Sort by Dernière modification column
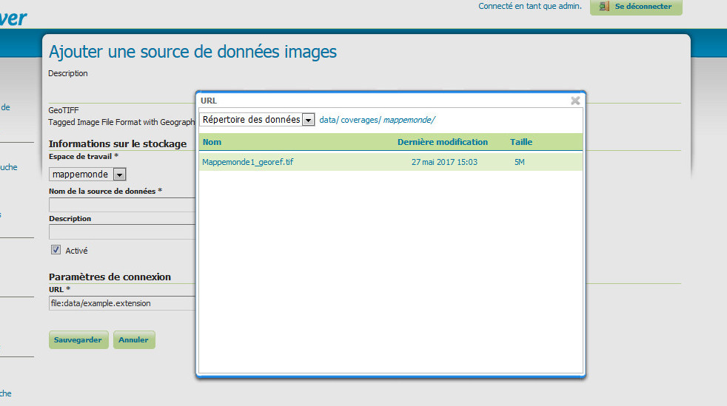This screenshot has height=406, width=727. pyautogui.click(x=442, y=142)
